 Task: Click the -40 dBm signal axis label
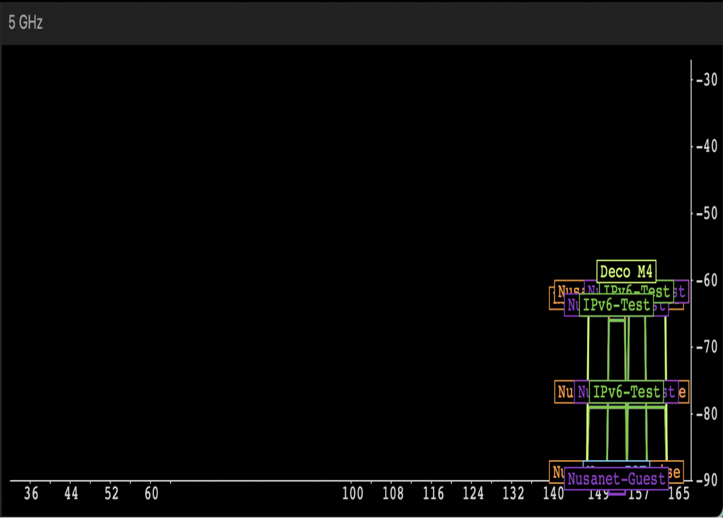tap(707, 146)
